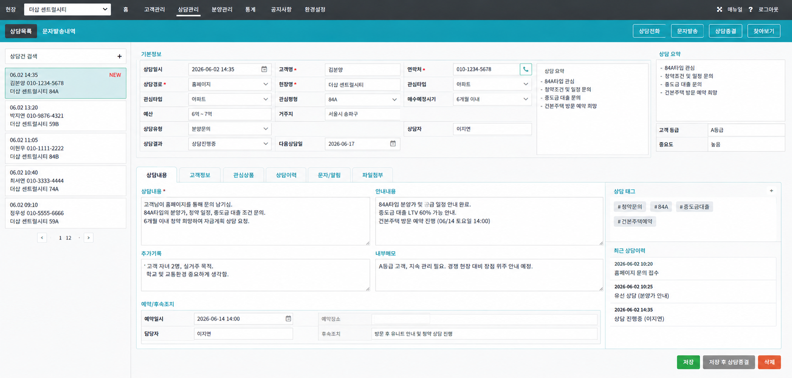Expand the 상담결과 dropdown
Screen dimensions: 792x378
pos(230,143)
